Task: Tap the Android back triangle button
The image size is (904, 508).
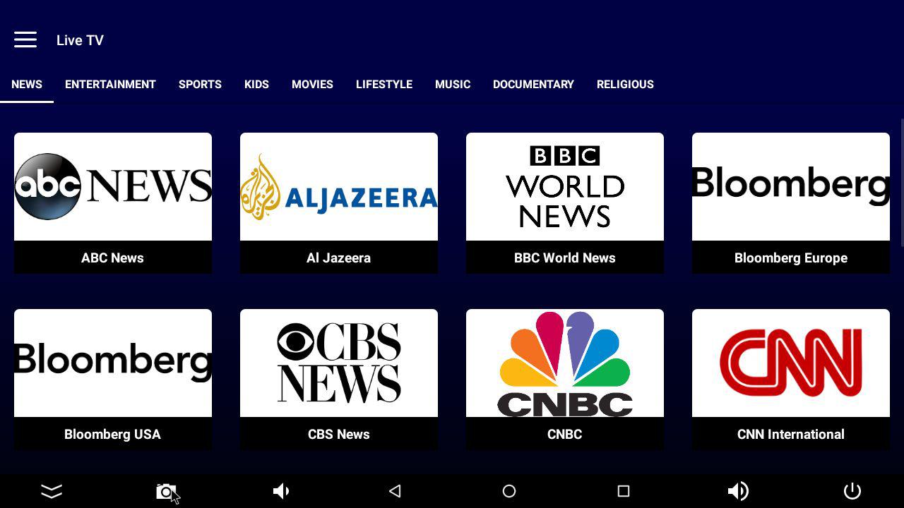Action: pos(395,491)
